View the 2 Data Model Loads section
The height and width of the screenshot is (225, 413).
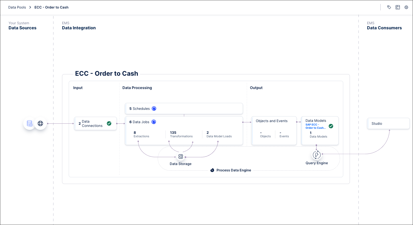pyautogui.click(x=219, y=134)
